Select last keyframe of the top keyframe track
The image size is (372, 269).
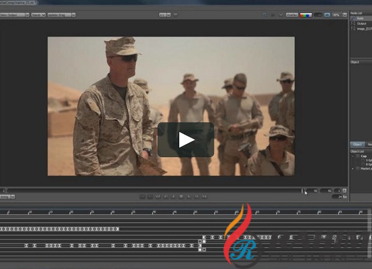[x=117, y=229]
